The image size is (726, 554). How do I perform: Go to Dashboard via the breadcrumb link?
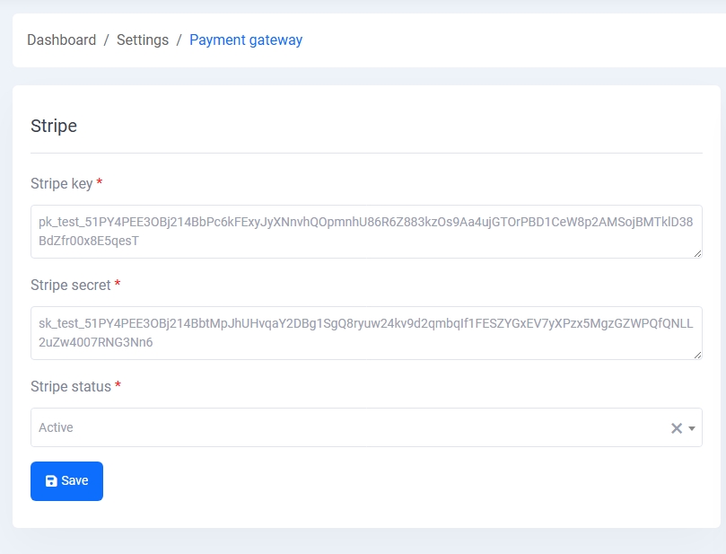click(60, 40)
